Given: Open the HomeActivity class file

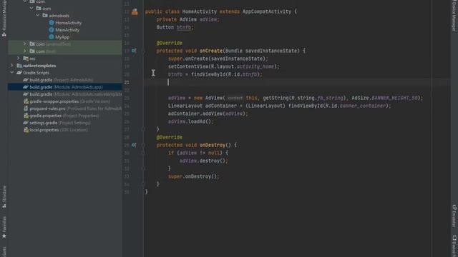Looking at the screenshot, I should click(69, 23).
